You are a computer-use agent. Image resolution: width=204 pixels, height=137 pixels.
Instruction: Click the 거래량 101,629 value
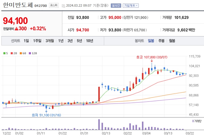click(181, 18)
